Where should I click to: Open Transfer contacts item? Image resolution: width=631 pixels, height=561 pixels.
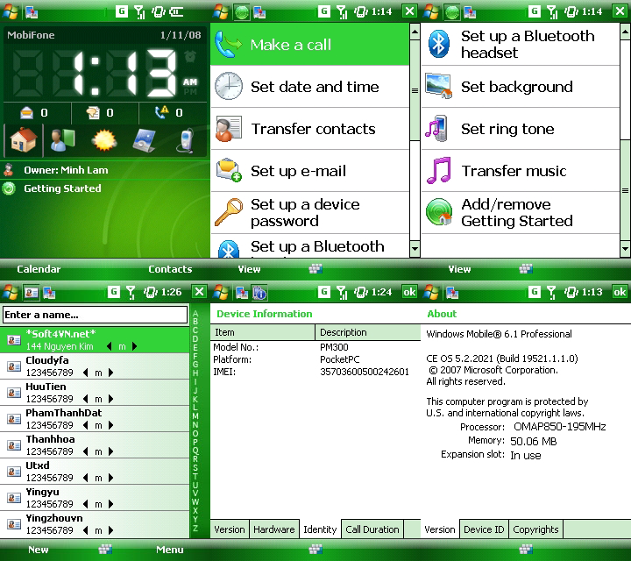point(310,129)
